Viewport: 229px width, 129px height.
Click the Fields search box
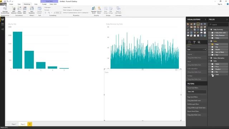[218, 25]
